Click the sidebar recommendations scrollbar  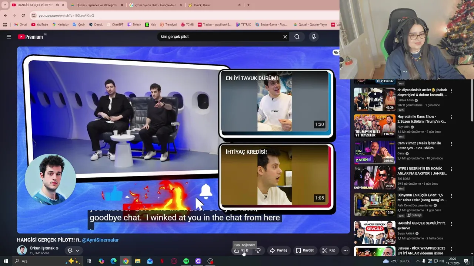click(472, 100)
